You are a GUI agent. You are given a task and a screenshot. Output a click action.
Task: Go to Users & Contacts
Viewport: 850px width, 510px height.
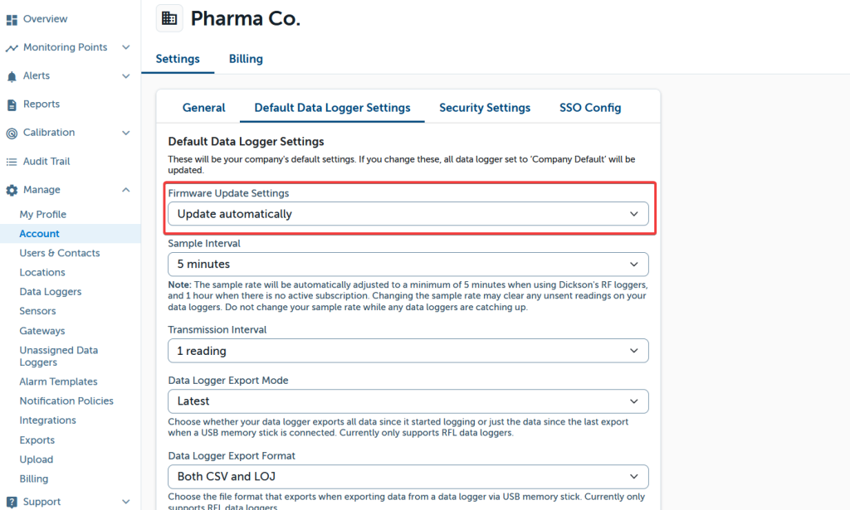60,253
